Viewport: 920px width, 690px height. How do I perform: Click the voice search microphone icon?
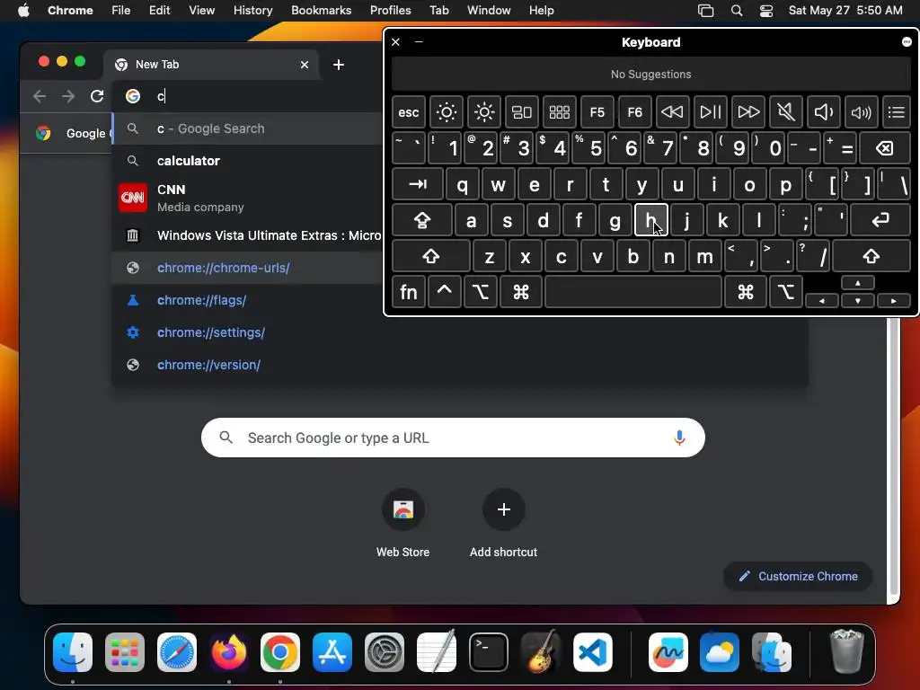coord(679,438)
